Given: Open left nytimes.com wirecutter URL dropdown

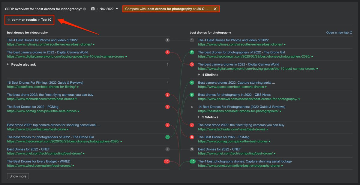Looking at the screenshot, I should click(94, 45).
